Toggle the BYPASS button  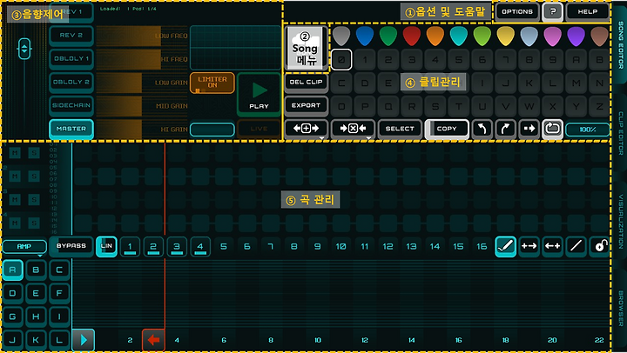[71, 246]
